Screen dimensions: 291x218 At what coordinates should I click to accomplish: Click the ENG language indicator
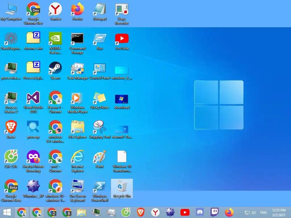(x=263, y=213)
